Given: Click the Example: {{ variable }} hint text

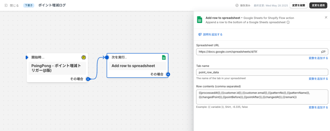Looking at the screenshot, I should 222,107.
